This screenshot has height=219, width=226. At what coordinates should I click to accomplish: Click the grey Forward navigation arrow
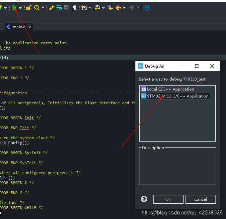coord(131,8)
